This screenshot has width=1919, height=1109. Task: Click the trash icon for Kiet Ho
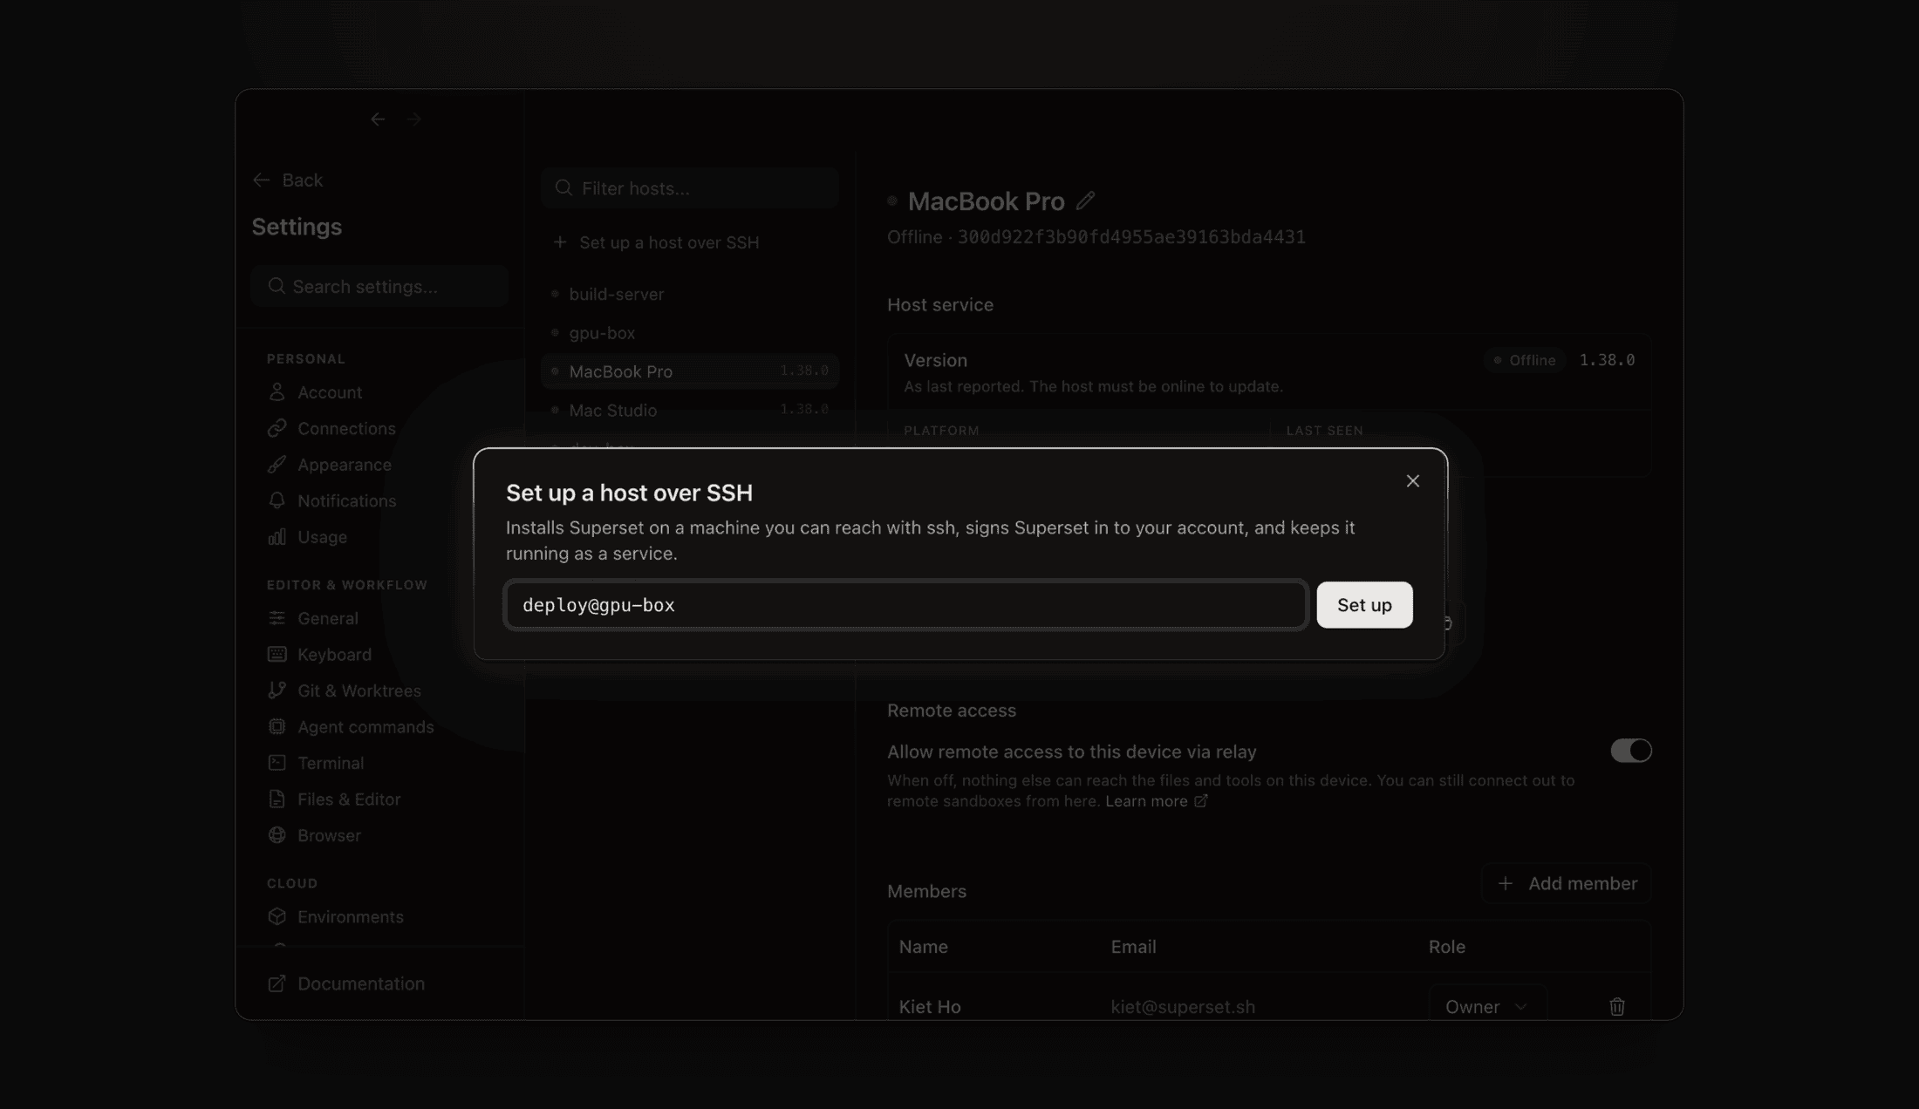click(x=1616, y=1008)
